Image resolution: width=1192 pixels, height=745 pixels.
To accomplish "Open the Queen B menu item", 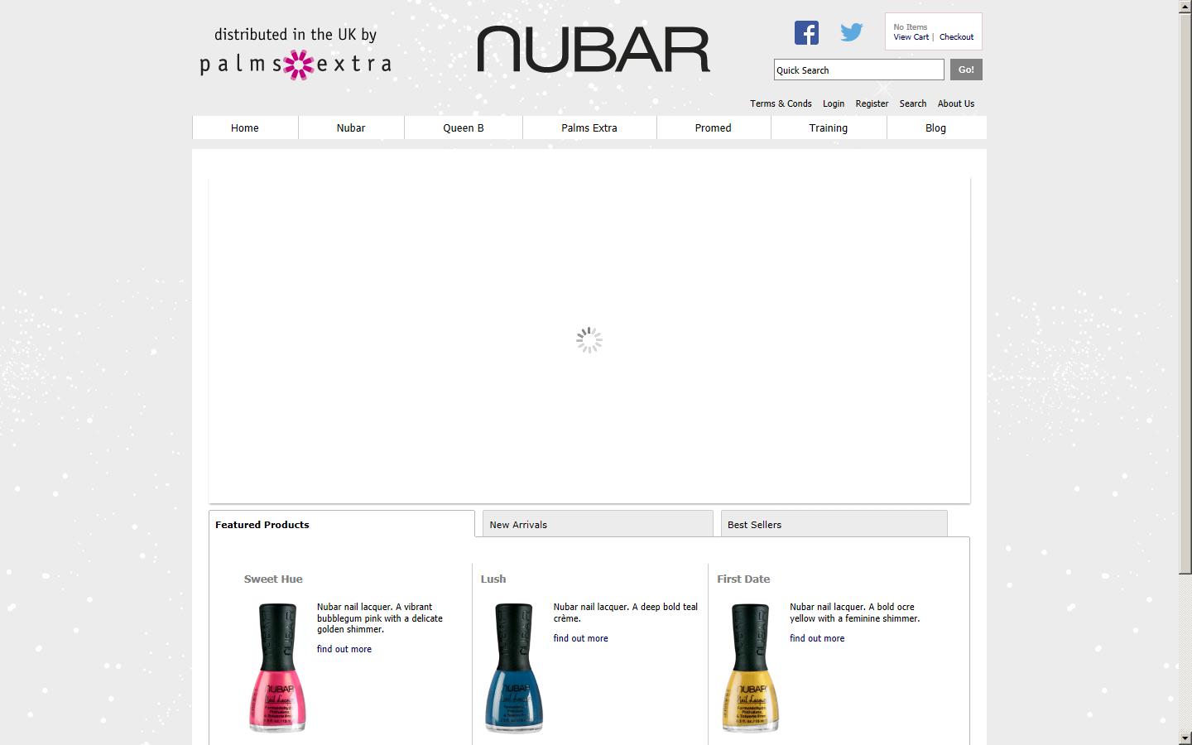I will click(463, 128).
